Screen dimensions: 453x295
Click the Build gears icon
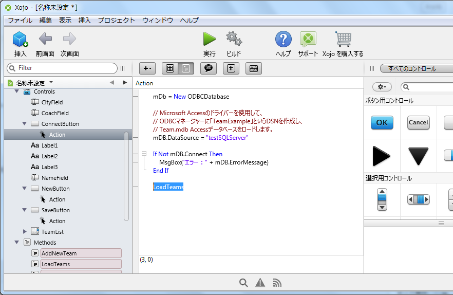pyautogui.click(x=234, y=39)
